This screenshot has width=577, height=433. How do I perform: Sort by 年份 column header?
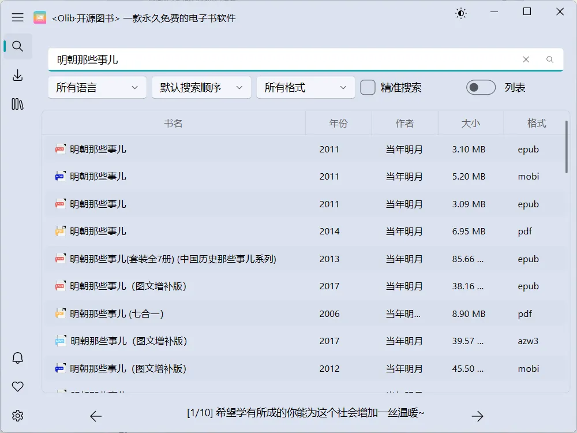[339, 123]
